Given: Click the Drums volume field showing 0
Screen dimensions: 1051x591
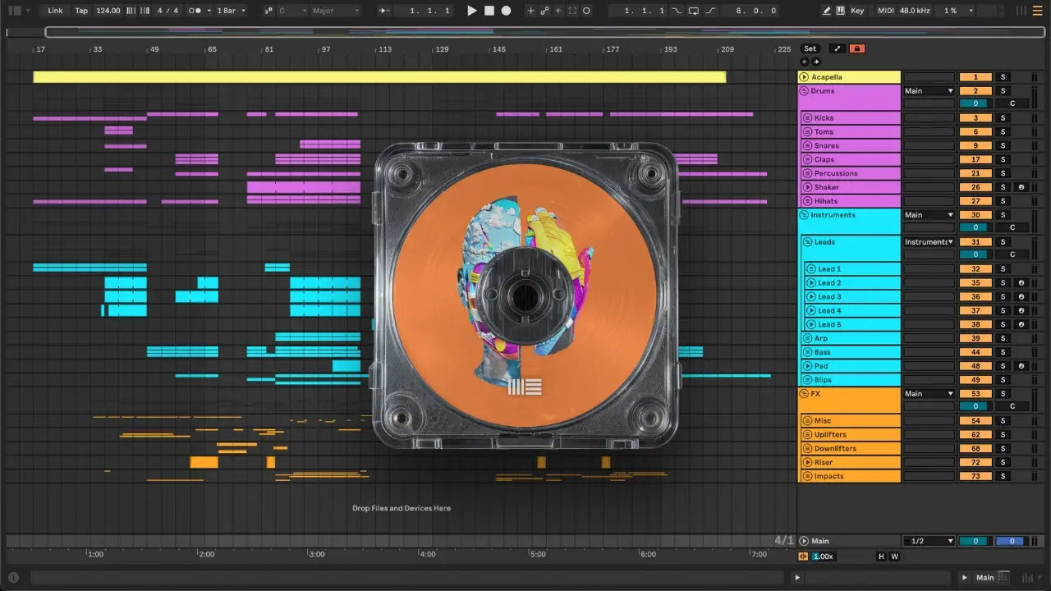Looking at the screenshot, I should coord(975,104).
